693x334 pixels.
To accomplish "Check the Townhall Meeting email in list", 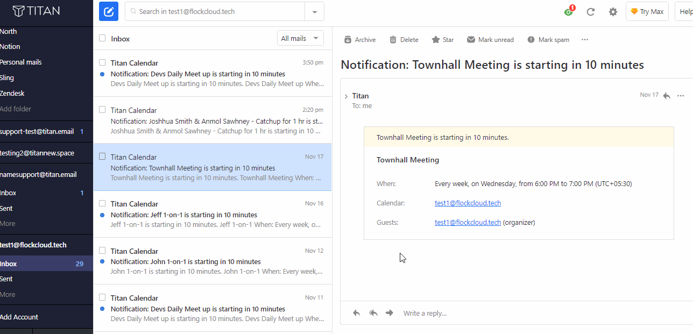I will pos(102,157).
